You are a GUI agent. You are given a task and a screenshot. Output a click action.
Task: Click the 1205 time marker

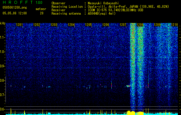[x=88, y=25]
